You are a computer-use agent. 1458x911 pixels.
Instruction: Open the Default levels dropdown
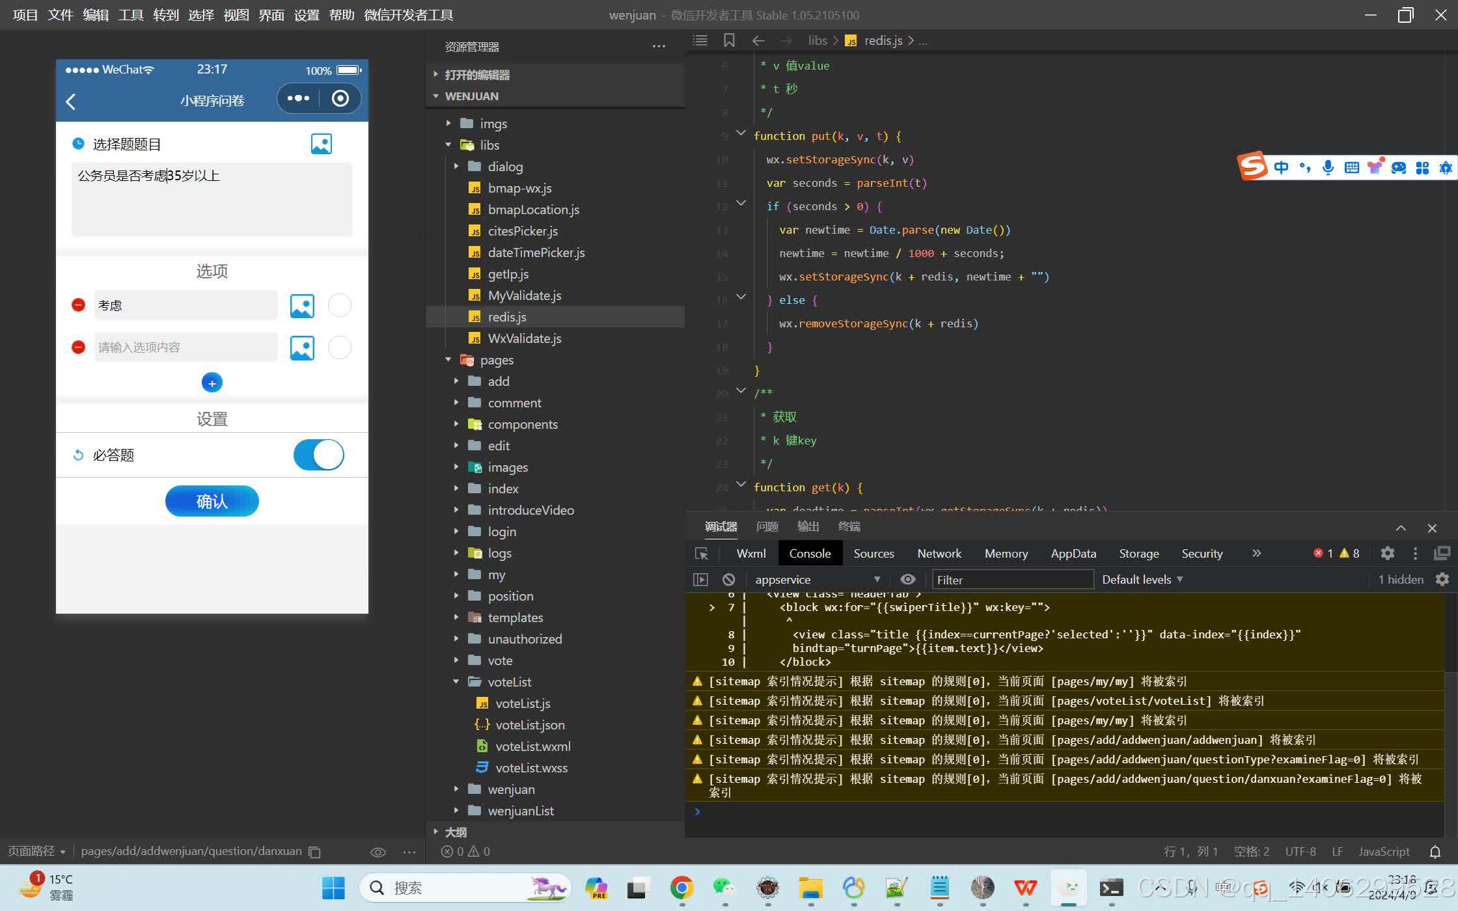point(1142,579)
